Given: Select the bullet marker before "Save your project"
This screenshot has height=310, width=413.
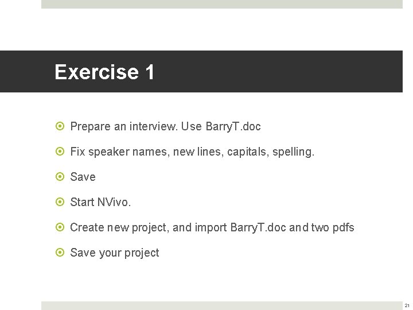Looking at the screenshot, I should coord(60,253).
